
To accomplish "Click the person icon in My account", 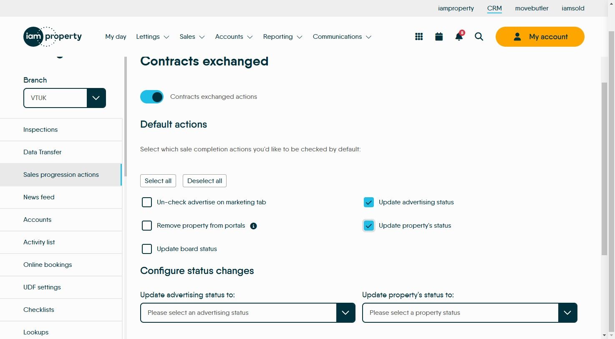I will (x=517, y=37).
